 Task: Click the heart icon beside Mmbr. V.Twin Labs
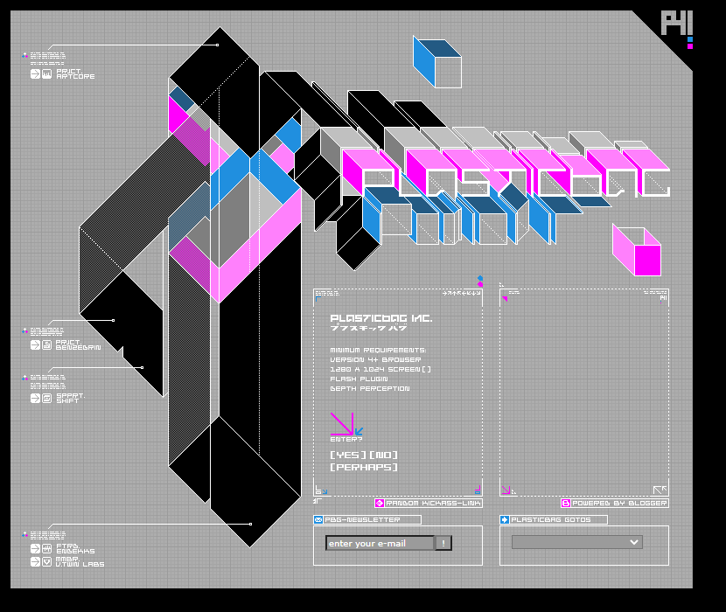pyautogui.click(x=46, y=561)
